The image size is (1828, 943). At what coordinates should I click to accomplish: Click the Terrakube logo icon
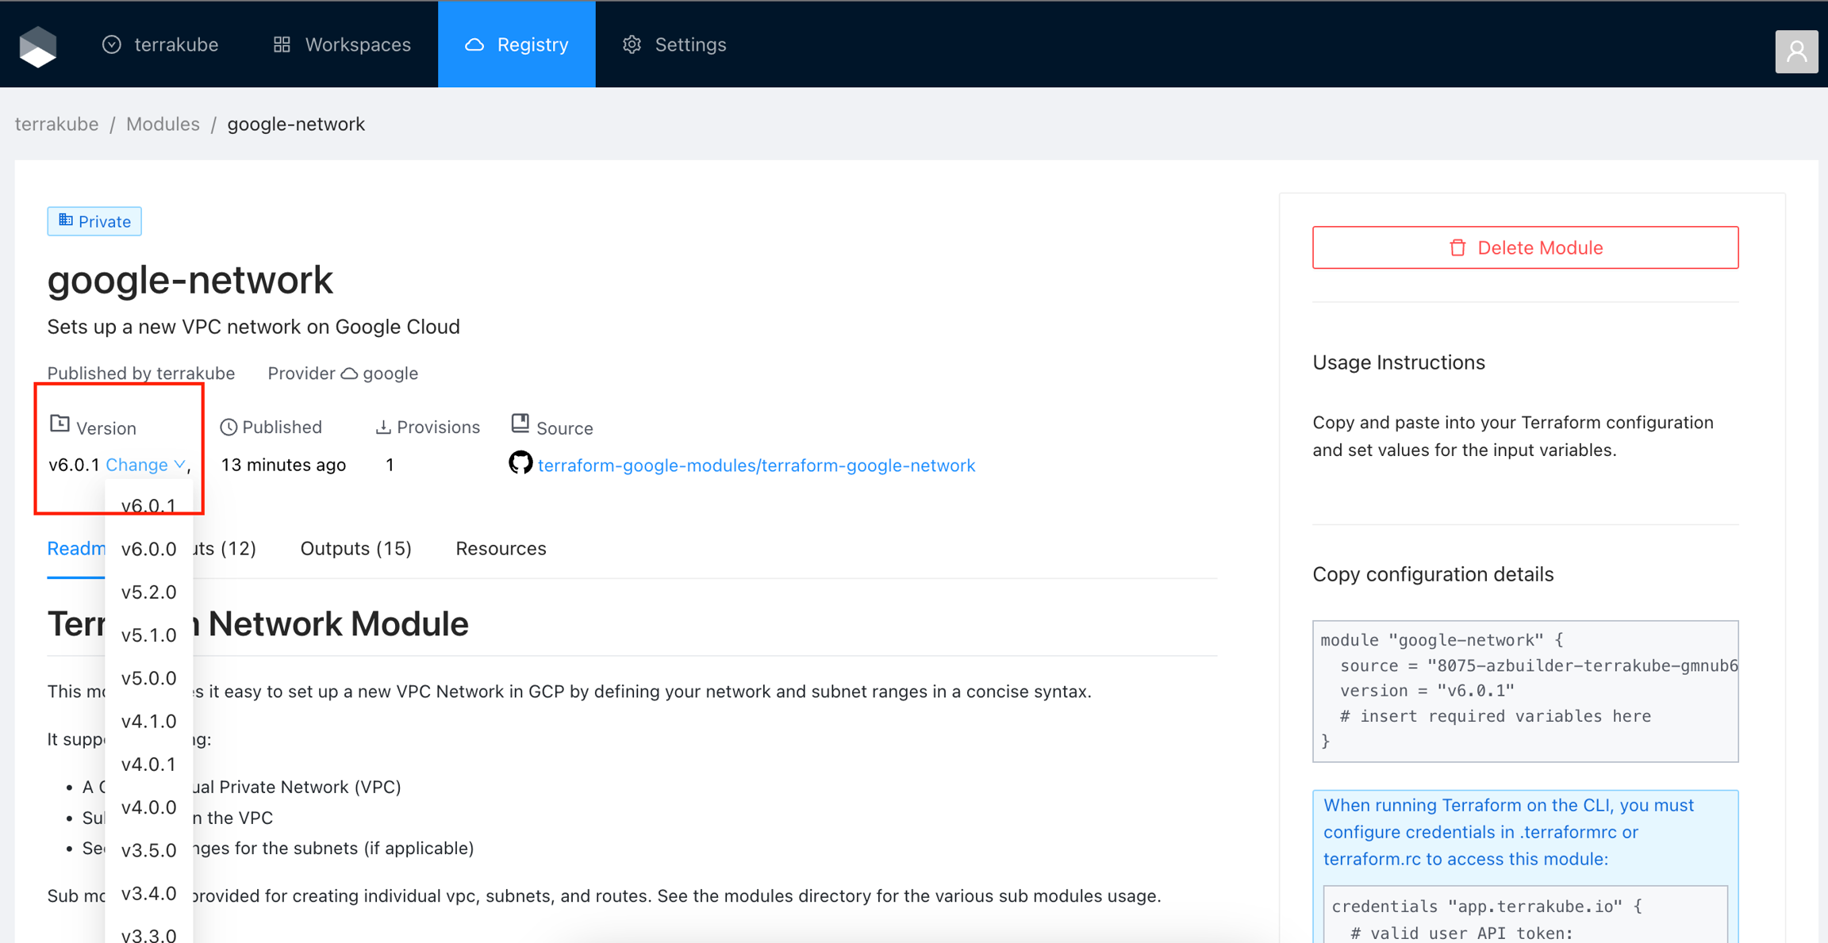tap(38, 45)
